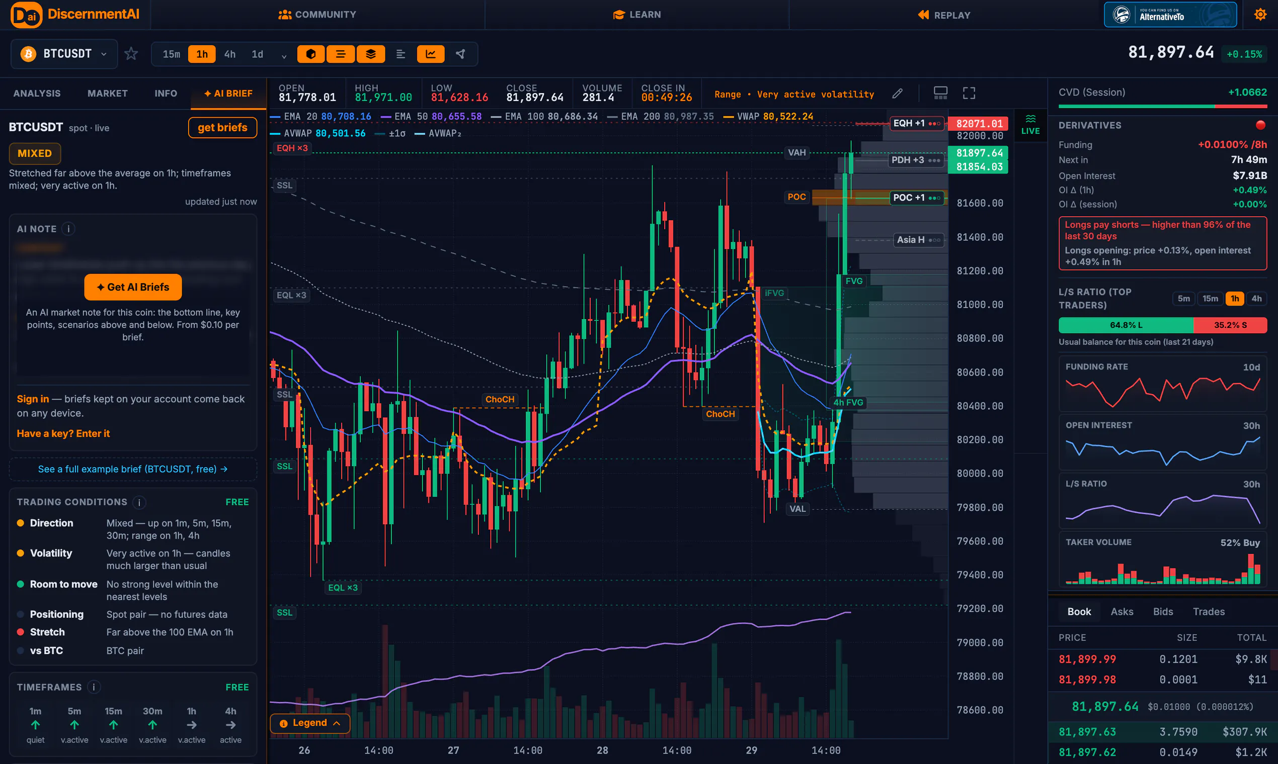
Task: Click the 4h timeframe button
Action: [x=230, y=54]
